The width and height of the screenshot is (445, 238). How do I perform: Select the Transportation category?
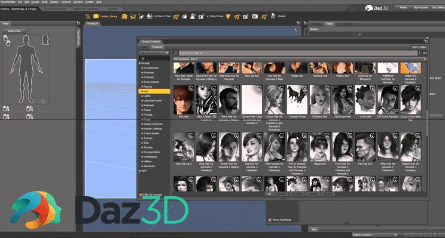[152, 152]
